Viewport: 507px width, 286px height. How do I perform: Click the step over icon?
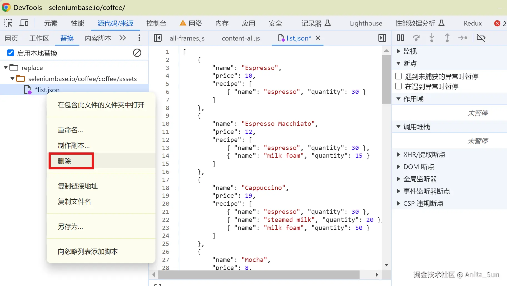click(x=416, y=38)
